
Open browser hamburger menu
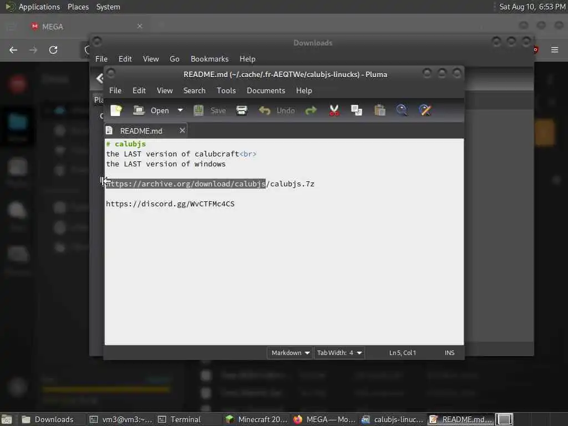[x=555, y=49]
